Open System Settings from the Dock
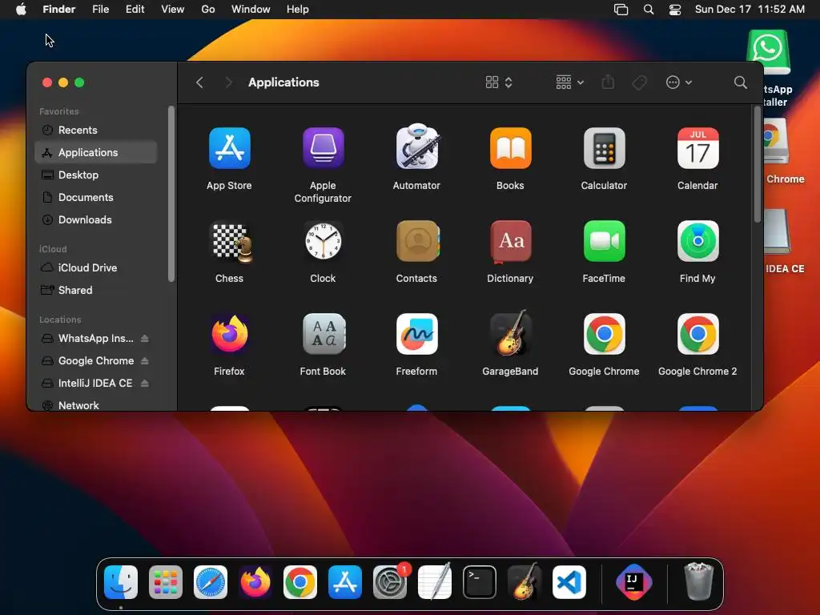 point(390,582)
